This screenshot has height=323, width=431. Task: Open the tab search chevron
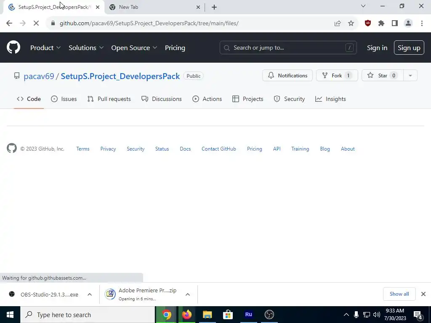pos(363,6)
